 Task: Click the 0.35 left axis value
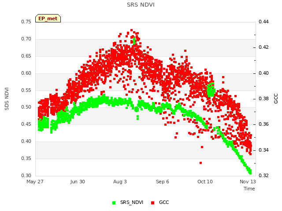click(x=26, y=158)
